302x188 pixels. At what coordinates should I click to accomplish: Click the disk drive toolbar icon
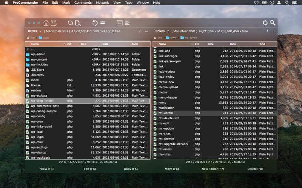point(54,23)
